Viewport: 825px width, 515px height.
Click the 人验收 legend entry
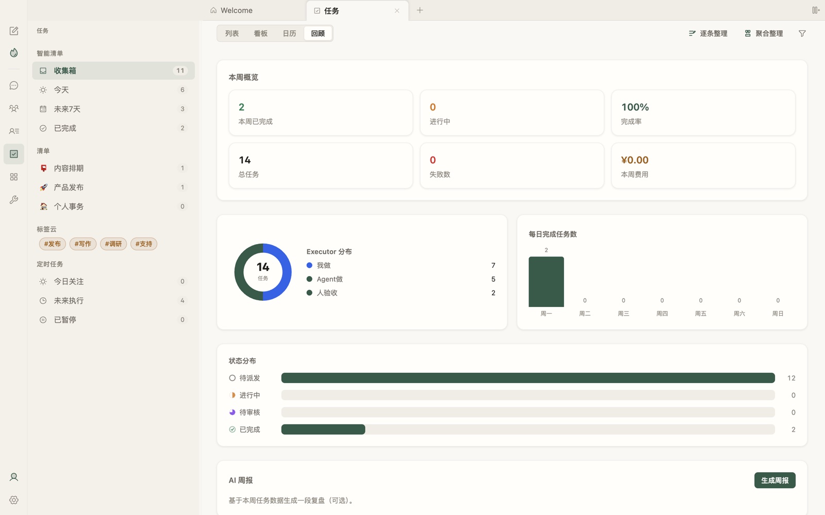coord(401,293)
